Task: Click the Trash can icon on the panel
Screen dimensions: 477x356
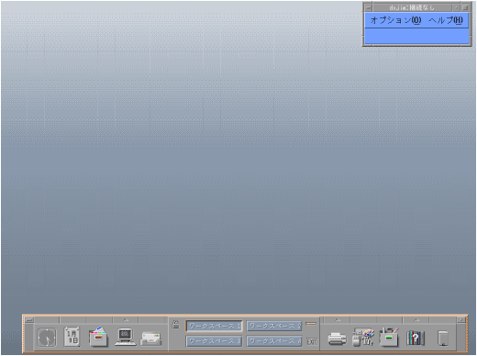Action: (x=443, y=338)
